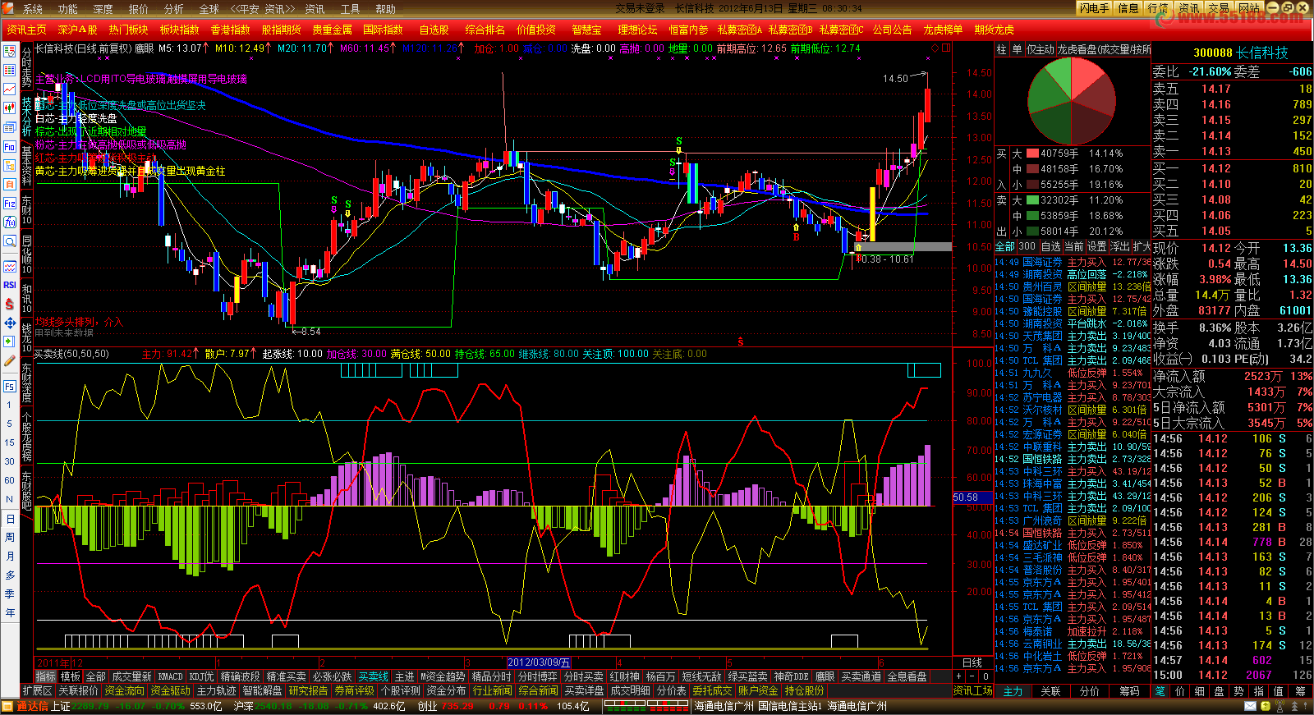Image resolution: width=1314 pixels, height=715 pixels.
Task: Click the minus zoom button below chart axis
Action: point(972,676)
